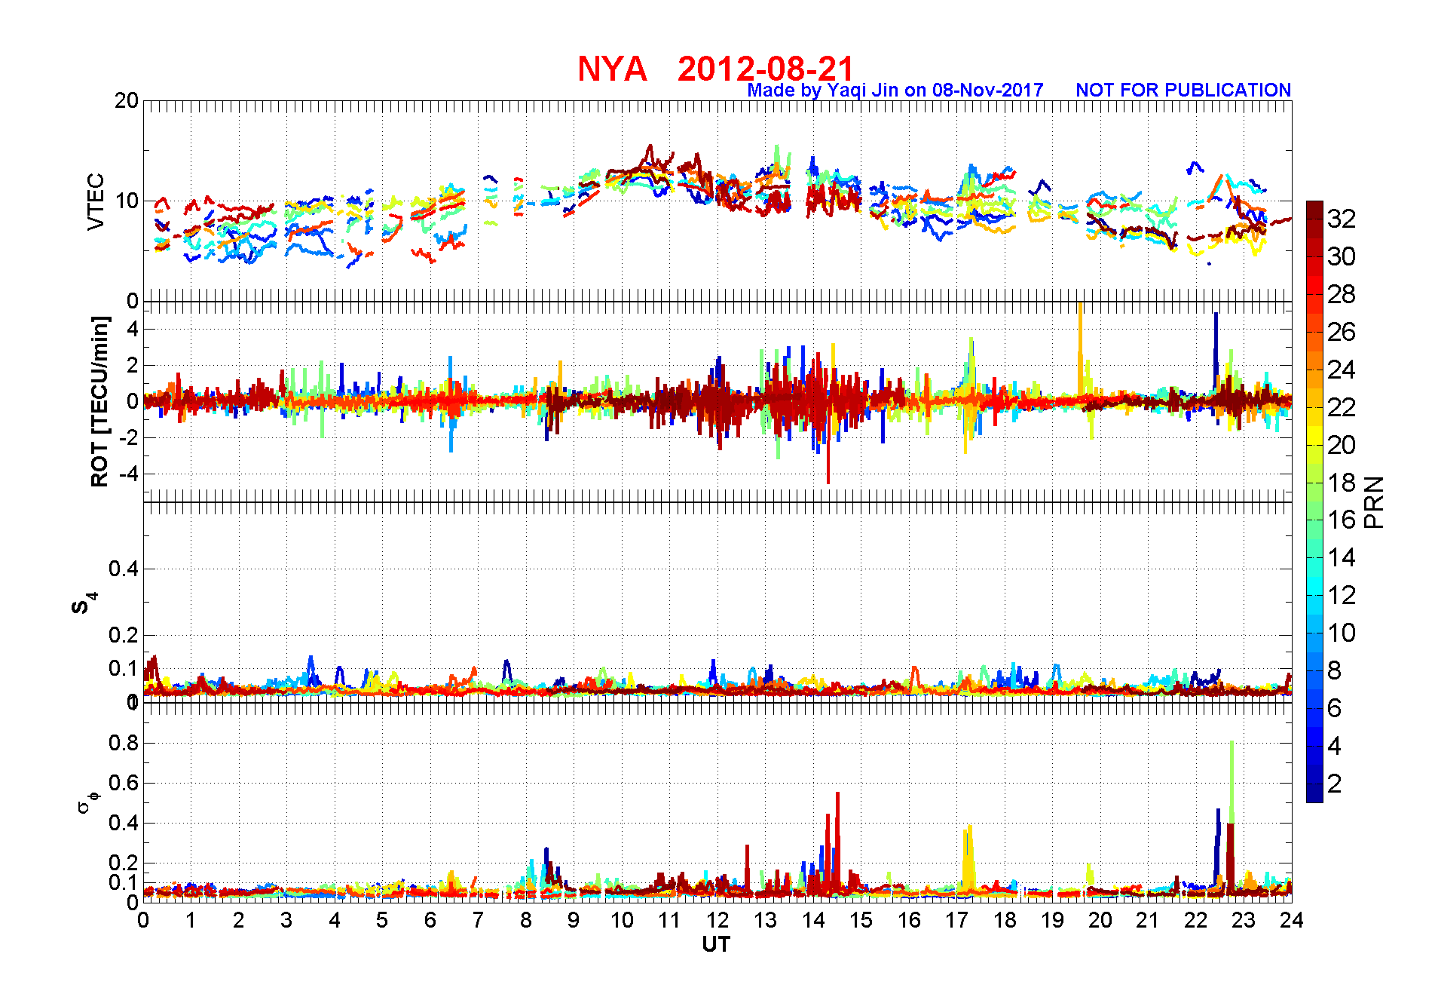1435x1003 pixels.
Task: Click the VTEC y-axis tick 10
Action: pyautogui.click(x=127, y=201)
